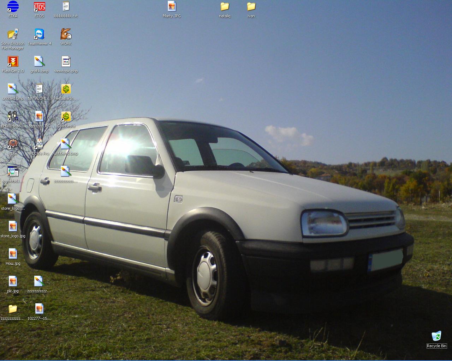Image resolution: width=452 pixels, height=361 pixels.
Task: Launch FlashGet 2.0
Action: 13,62
